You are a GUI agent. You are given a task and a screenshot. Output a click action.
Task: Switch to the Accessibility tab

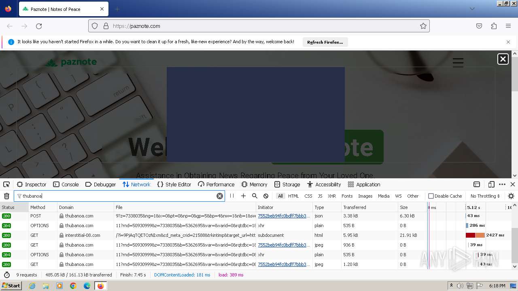pos(324,184)
